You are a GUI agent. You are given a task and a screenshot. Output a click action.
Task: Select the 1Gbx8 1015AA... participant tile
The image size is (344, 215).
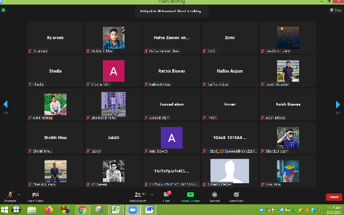coord(230,138)
